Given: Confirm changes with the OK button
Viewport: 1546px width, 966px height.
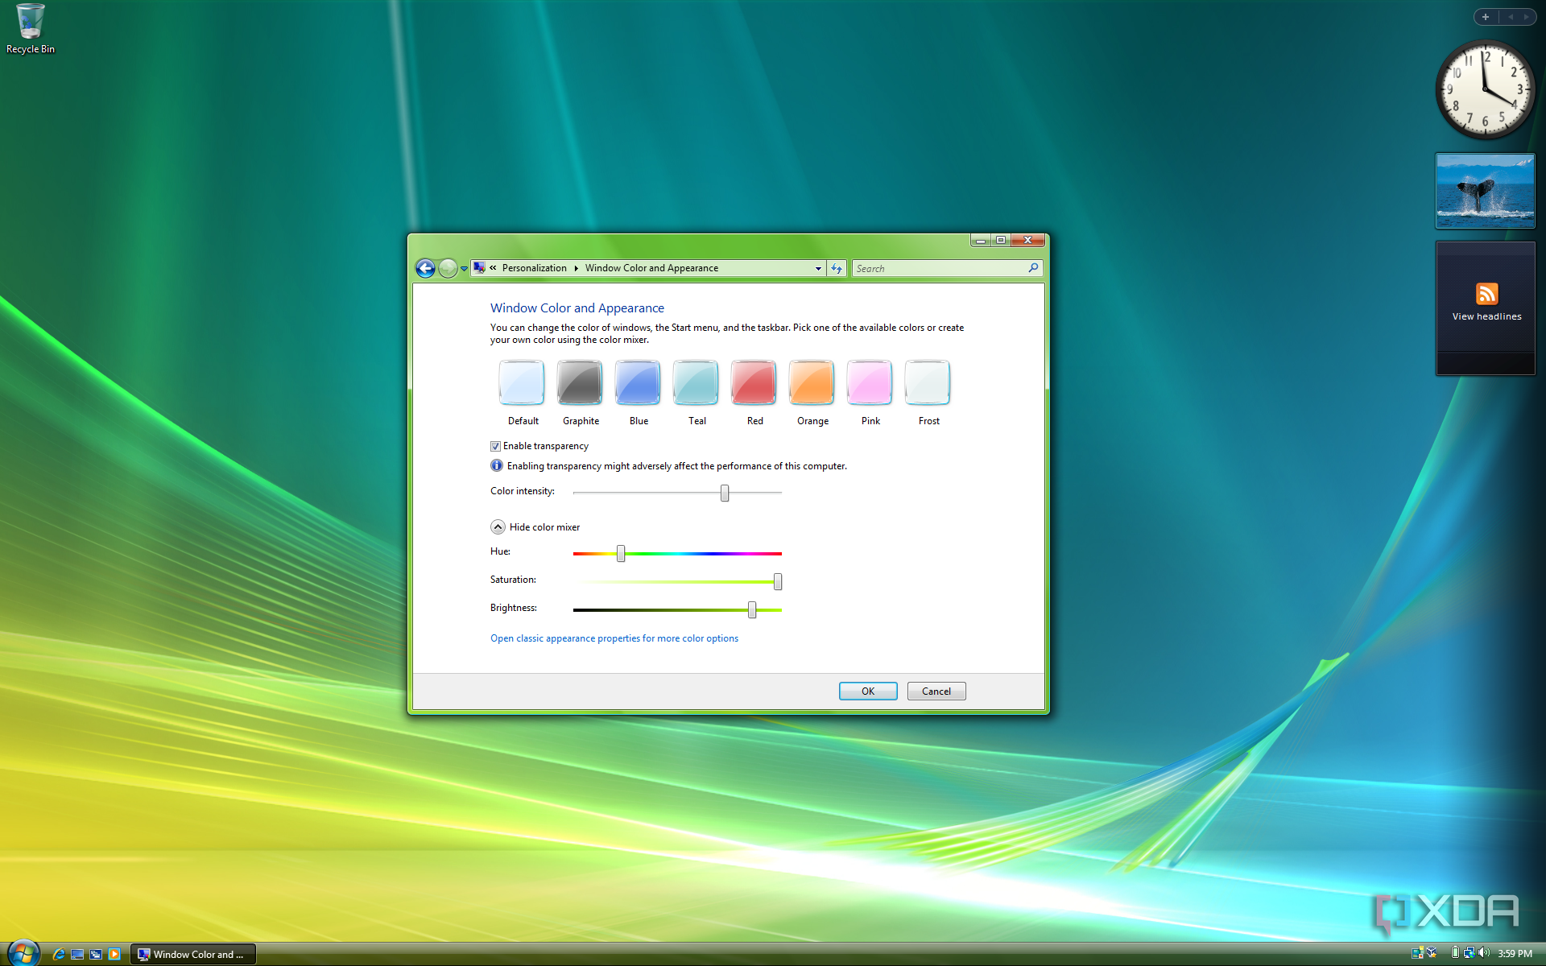Looking at the screenshot, I should (867, 691).
